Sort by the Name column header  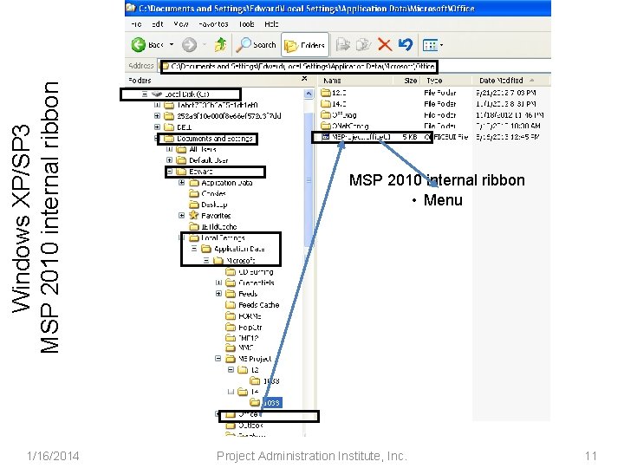coord(332,81)
